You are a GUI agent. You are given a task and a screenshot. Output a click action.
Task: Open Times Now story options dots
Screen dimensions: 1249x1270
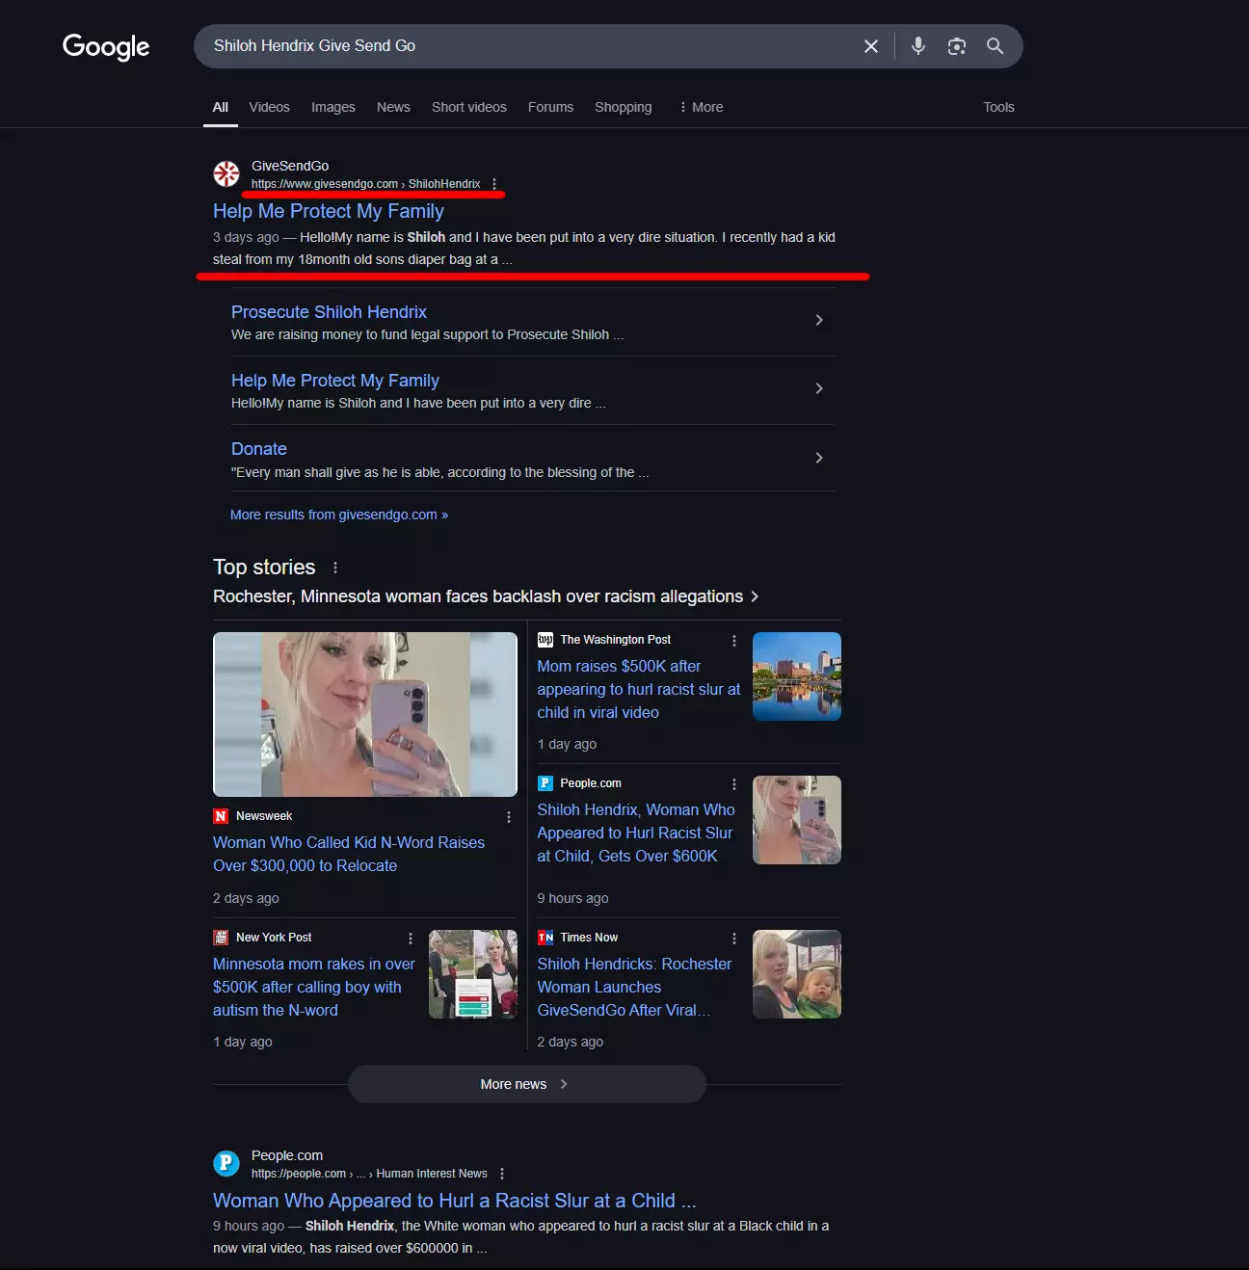[734, 939]
